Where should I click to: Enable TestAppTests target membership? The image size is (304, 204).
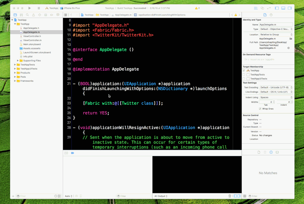(x=244, y=75)
